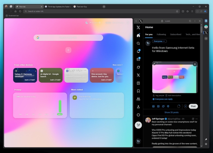Click browser reload button
Image resolution: width=213 pixels, height=153 pixels.
click(20, 11)
